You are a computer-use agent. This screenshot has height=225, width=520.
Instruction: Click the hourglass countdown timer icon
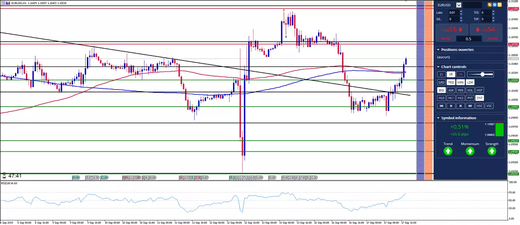click(4, 176)
